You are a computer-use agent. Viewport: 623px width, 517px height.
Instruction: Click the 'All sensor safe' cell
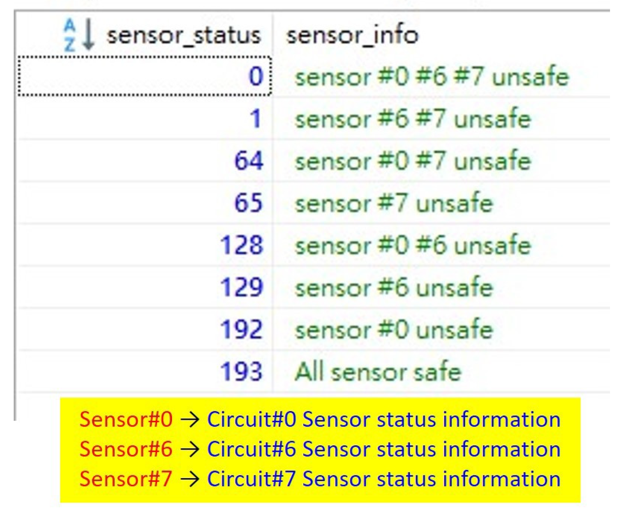click(378, 372)
